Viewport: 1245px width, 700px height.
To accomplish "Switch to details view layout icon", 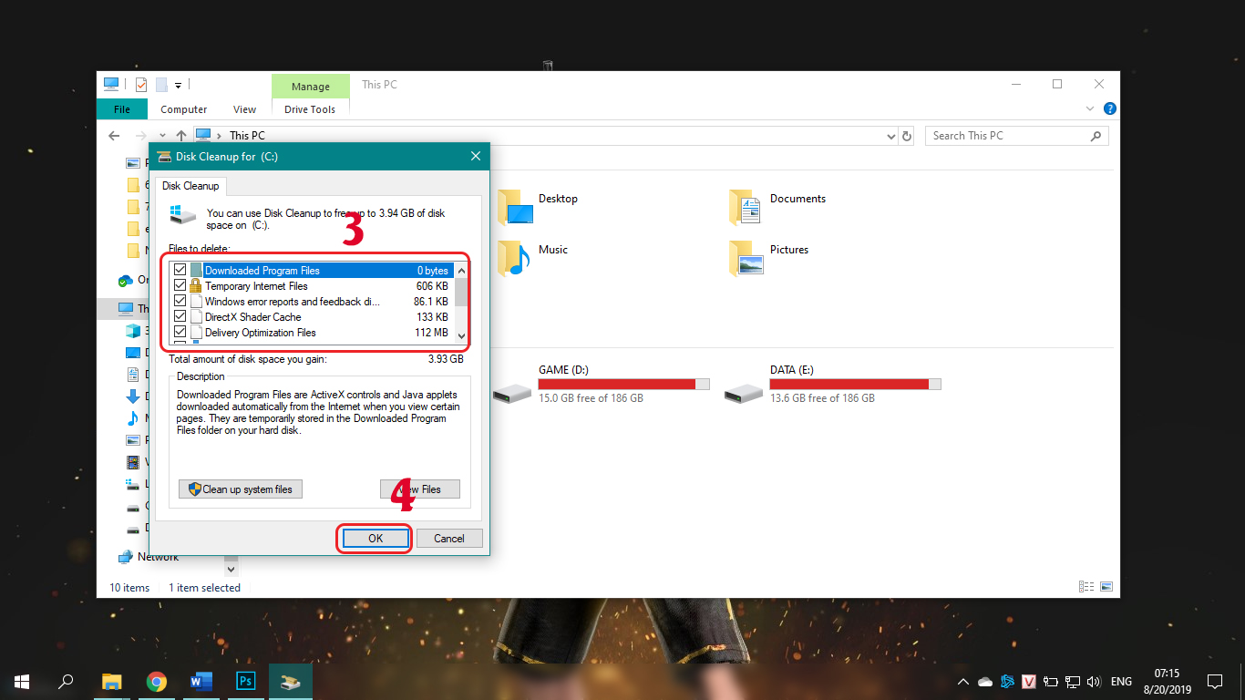I will point(1086,587).
